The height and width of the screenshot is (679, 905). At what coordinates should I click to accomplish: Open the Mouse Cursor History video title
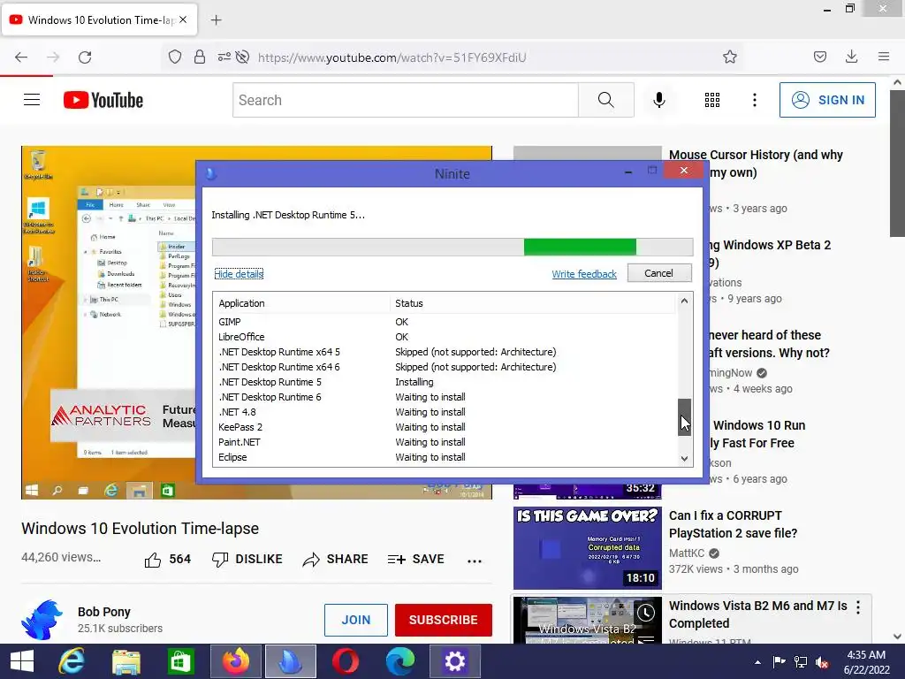(x=756, y=164)
